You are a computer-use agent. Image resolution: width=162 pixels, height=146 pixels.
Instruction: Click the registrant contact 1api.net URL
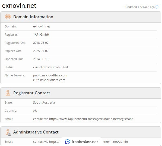coord(91,119)
